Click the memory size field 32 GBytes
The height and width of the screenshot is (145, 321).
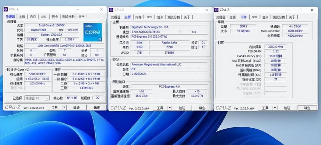click(243, 31)
